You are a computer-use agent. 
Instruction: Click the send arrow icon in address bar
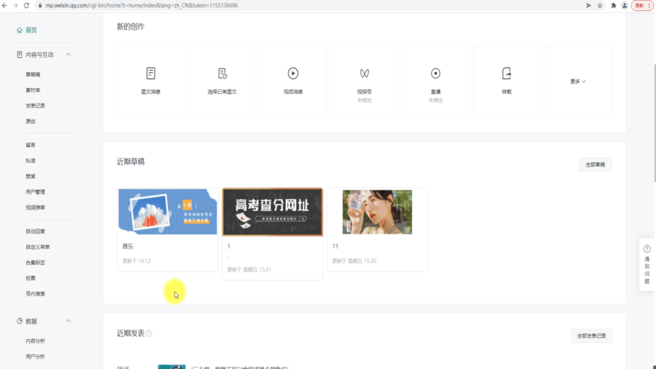pos(589,5)
